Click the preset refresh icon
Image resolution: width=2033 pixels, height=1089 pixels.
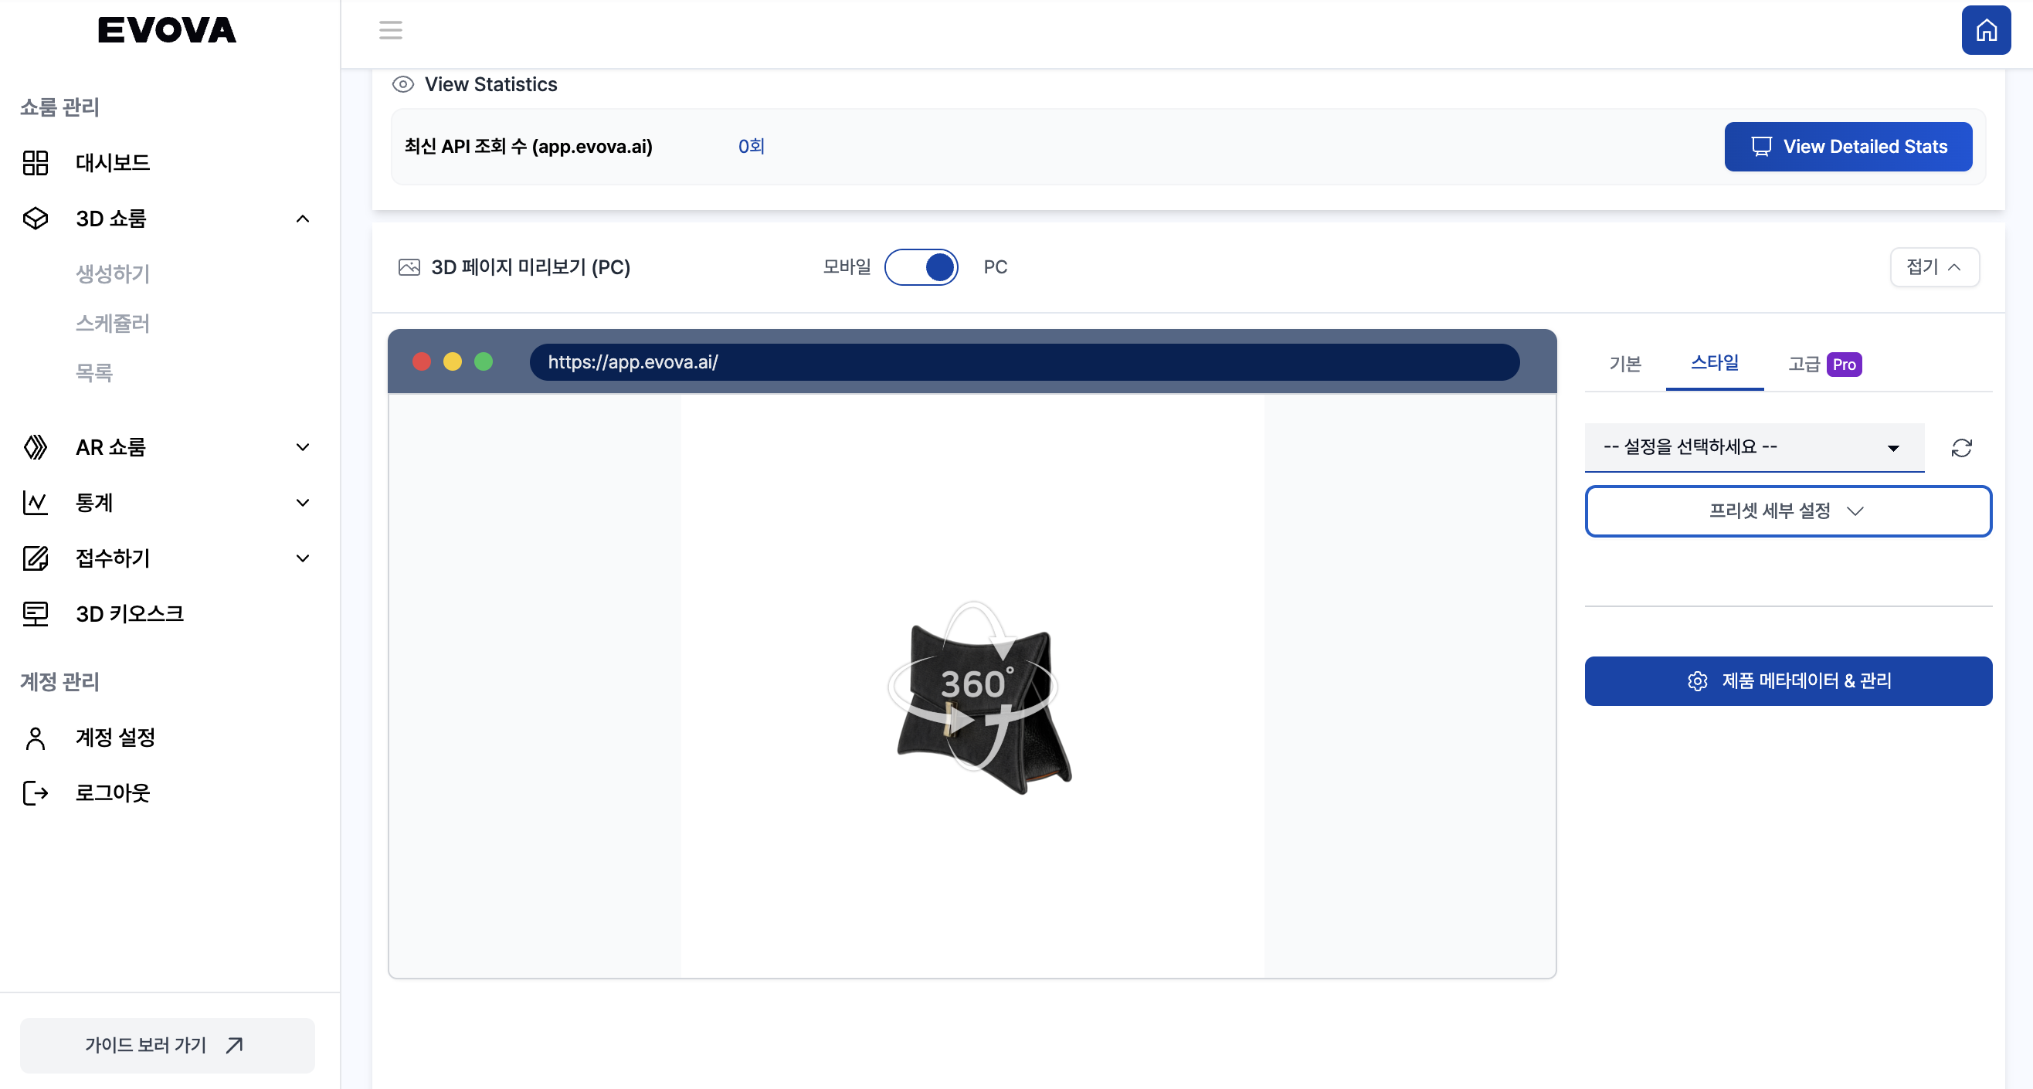(x=1962, y=447)
